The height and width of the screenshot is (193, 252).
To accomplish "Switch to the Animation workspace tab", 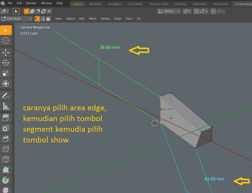I will (200, 4).
